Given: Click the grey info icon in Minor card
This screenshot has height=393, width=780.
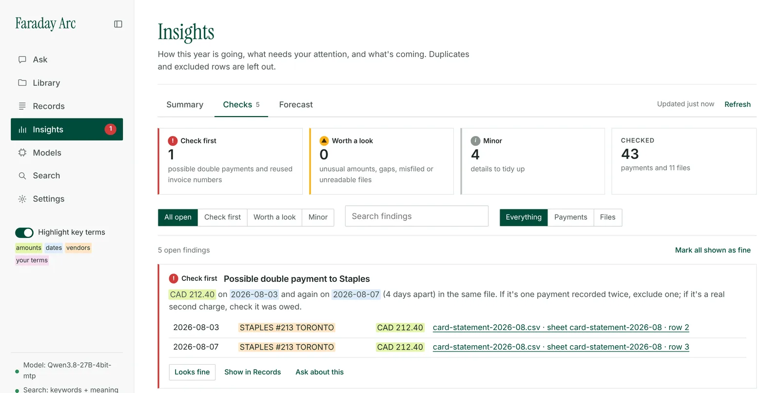Looking at the screenshot, I should (x=475, y=141).
